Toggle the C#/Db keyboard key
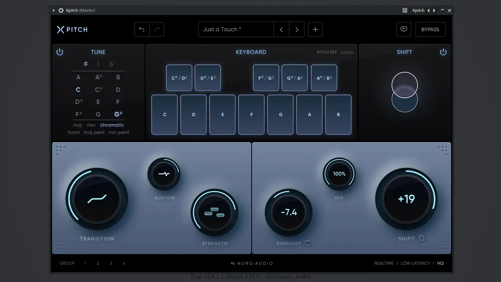501x282 pixels. pyautogui.click(x=179, y=78)
